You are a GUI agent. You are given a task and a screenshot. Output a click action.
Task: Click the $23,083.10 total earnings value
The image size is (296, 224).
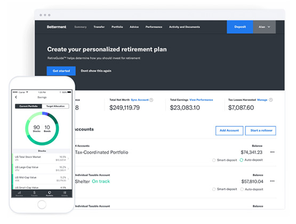coord(185,108)
